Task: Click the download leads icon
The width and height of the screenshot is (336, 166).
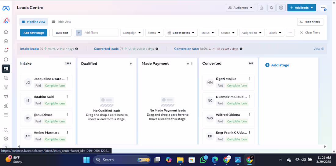Action: 261,8
